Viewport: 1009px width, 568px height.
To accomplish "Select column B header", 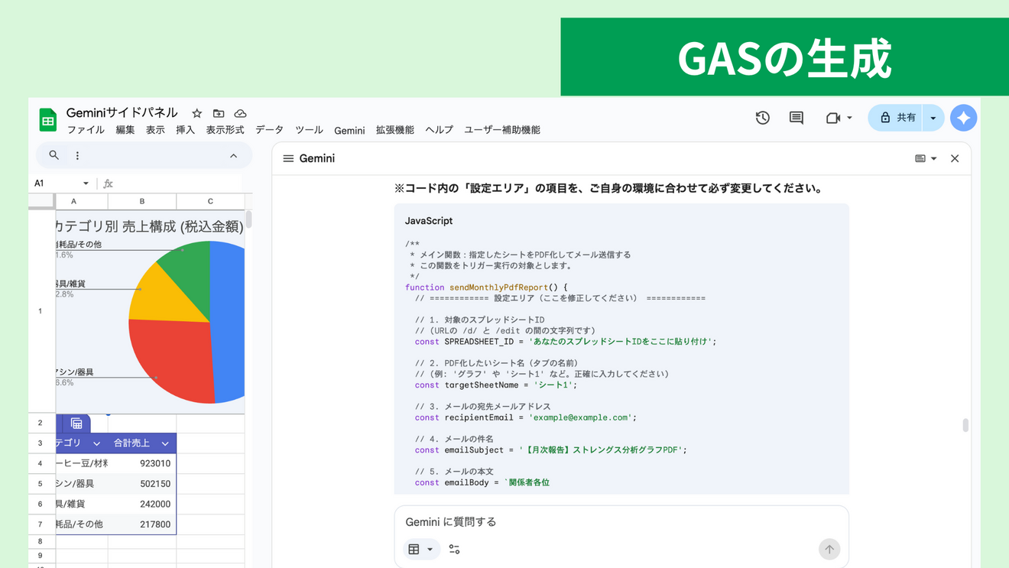I will (142, 201).
